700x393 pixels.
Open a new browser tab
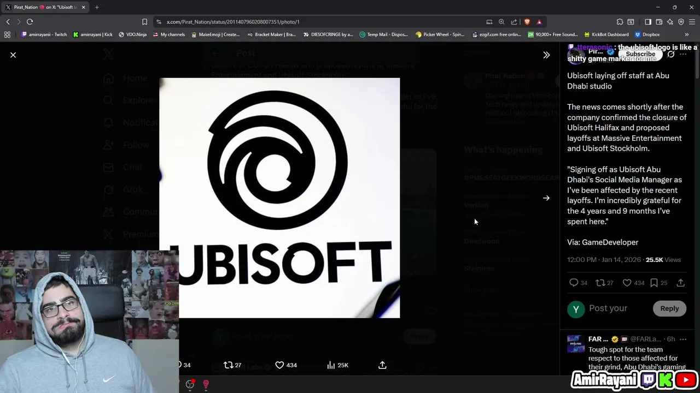(x=97, y=7)
